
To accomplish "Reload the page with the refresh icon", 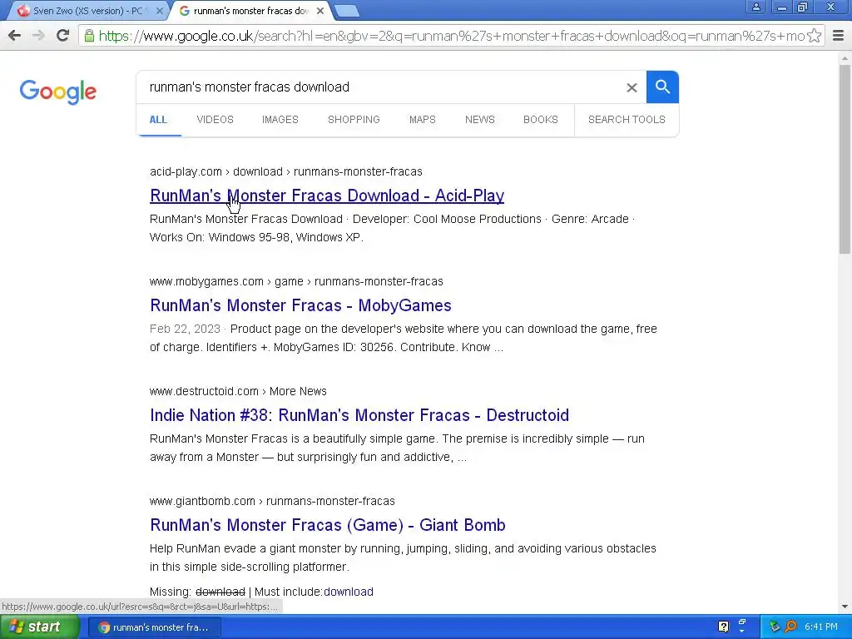I will pos(63,36).
